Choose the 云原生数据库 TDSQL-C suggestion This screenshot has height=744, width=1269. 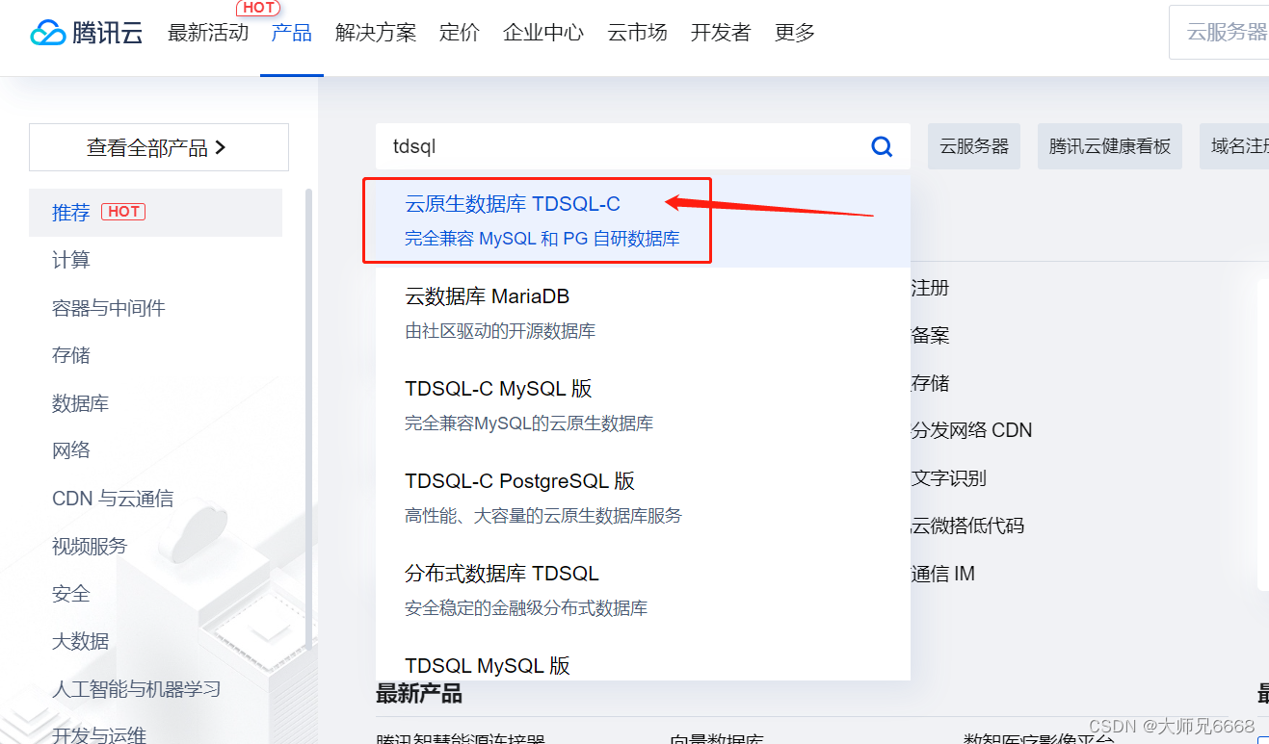click(x=643, y=220)
